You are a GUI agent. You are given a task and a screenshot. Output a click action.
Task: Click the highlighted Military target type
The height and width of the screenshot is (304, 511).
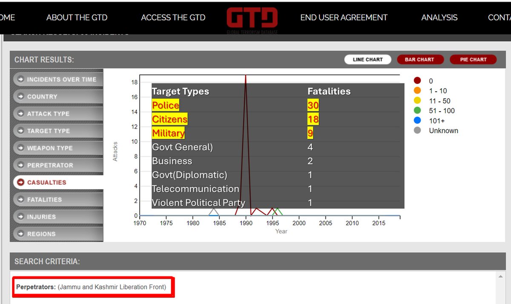click(168, 133)
